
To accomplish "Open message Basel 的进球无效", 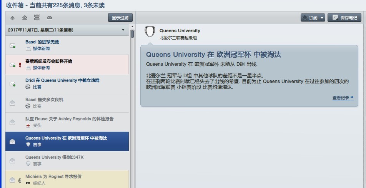I will pyautogui.click(x=67, y=45).
